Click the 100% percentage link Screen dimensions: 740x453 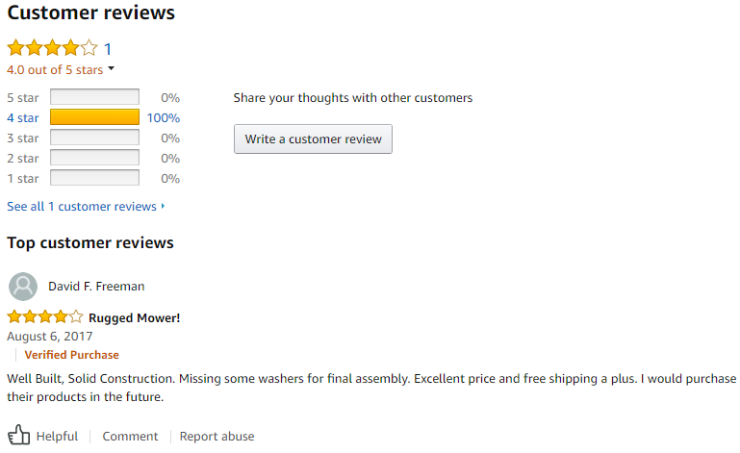(163, 118)
